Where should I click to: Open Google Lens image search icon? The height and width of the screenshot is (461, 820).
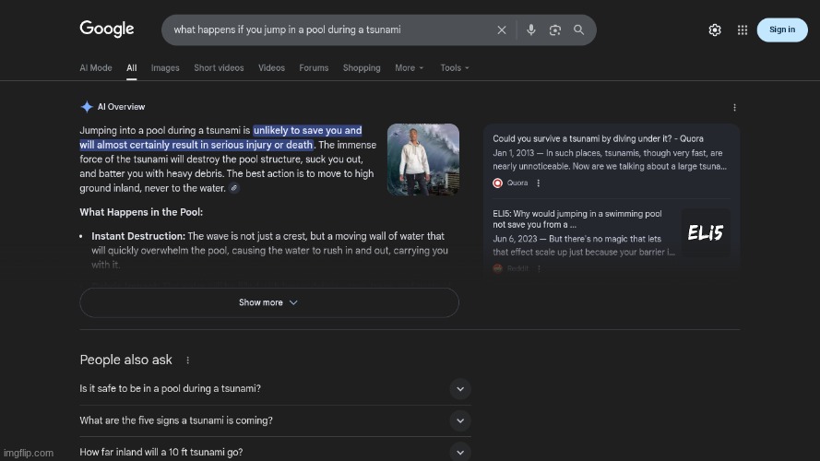555,30
